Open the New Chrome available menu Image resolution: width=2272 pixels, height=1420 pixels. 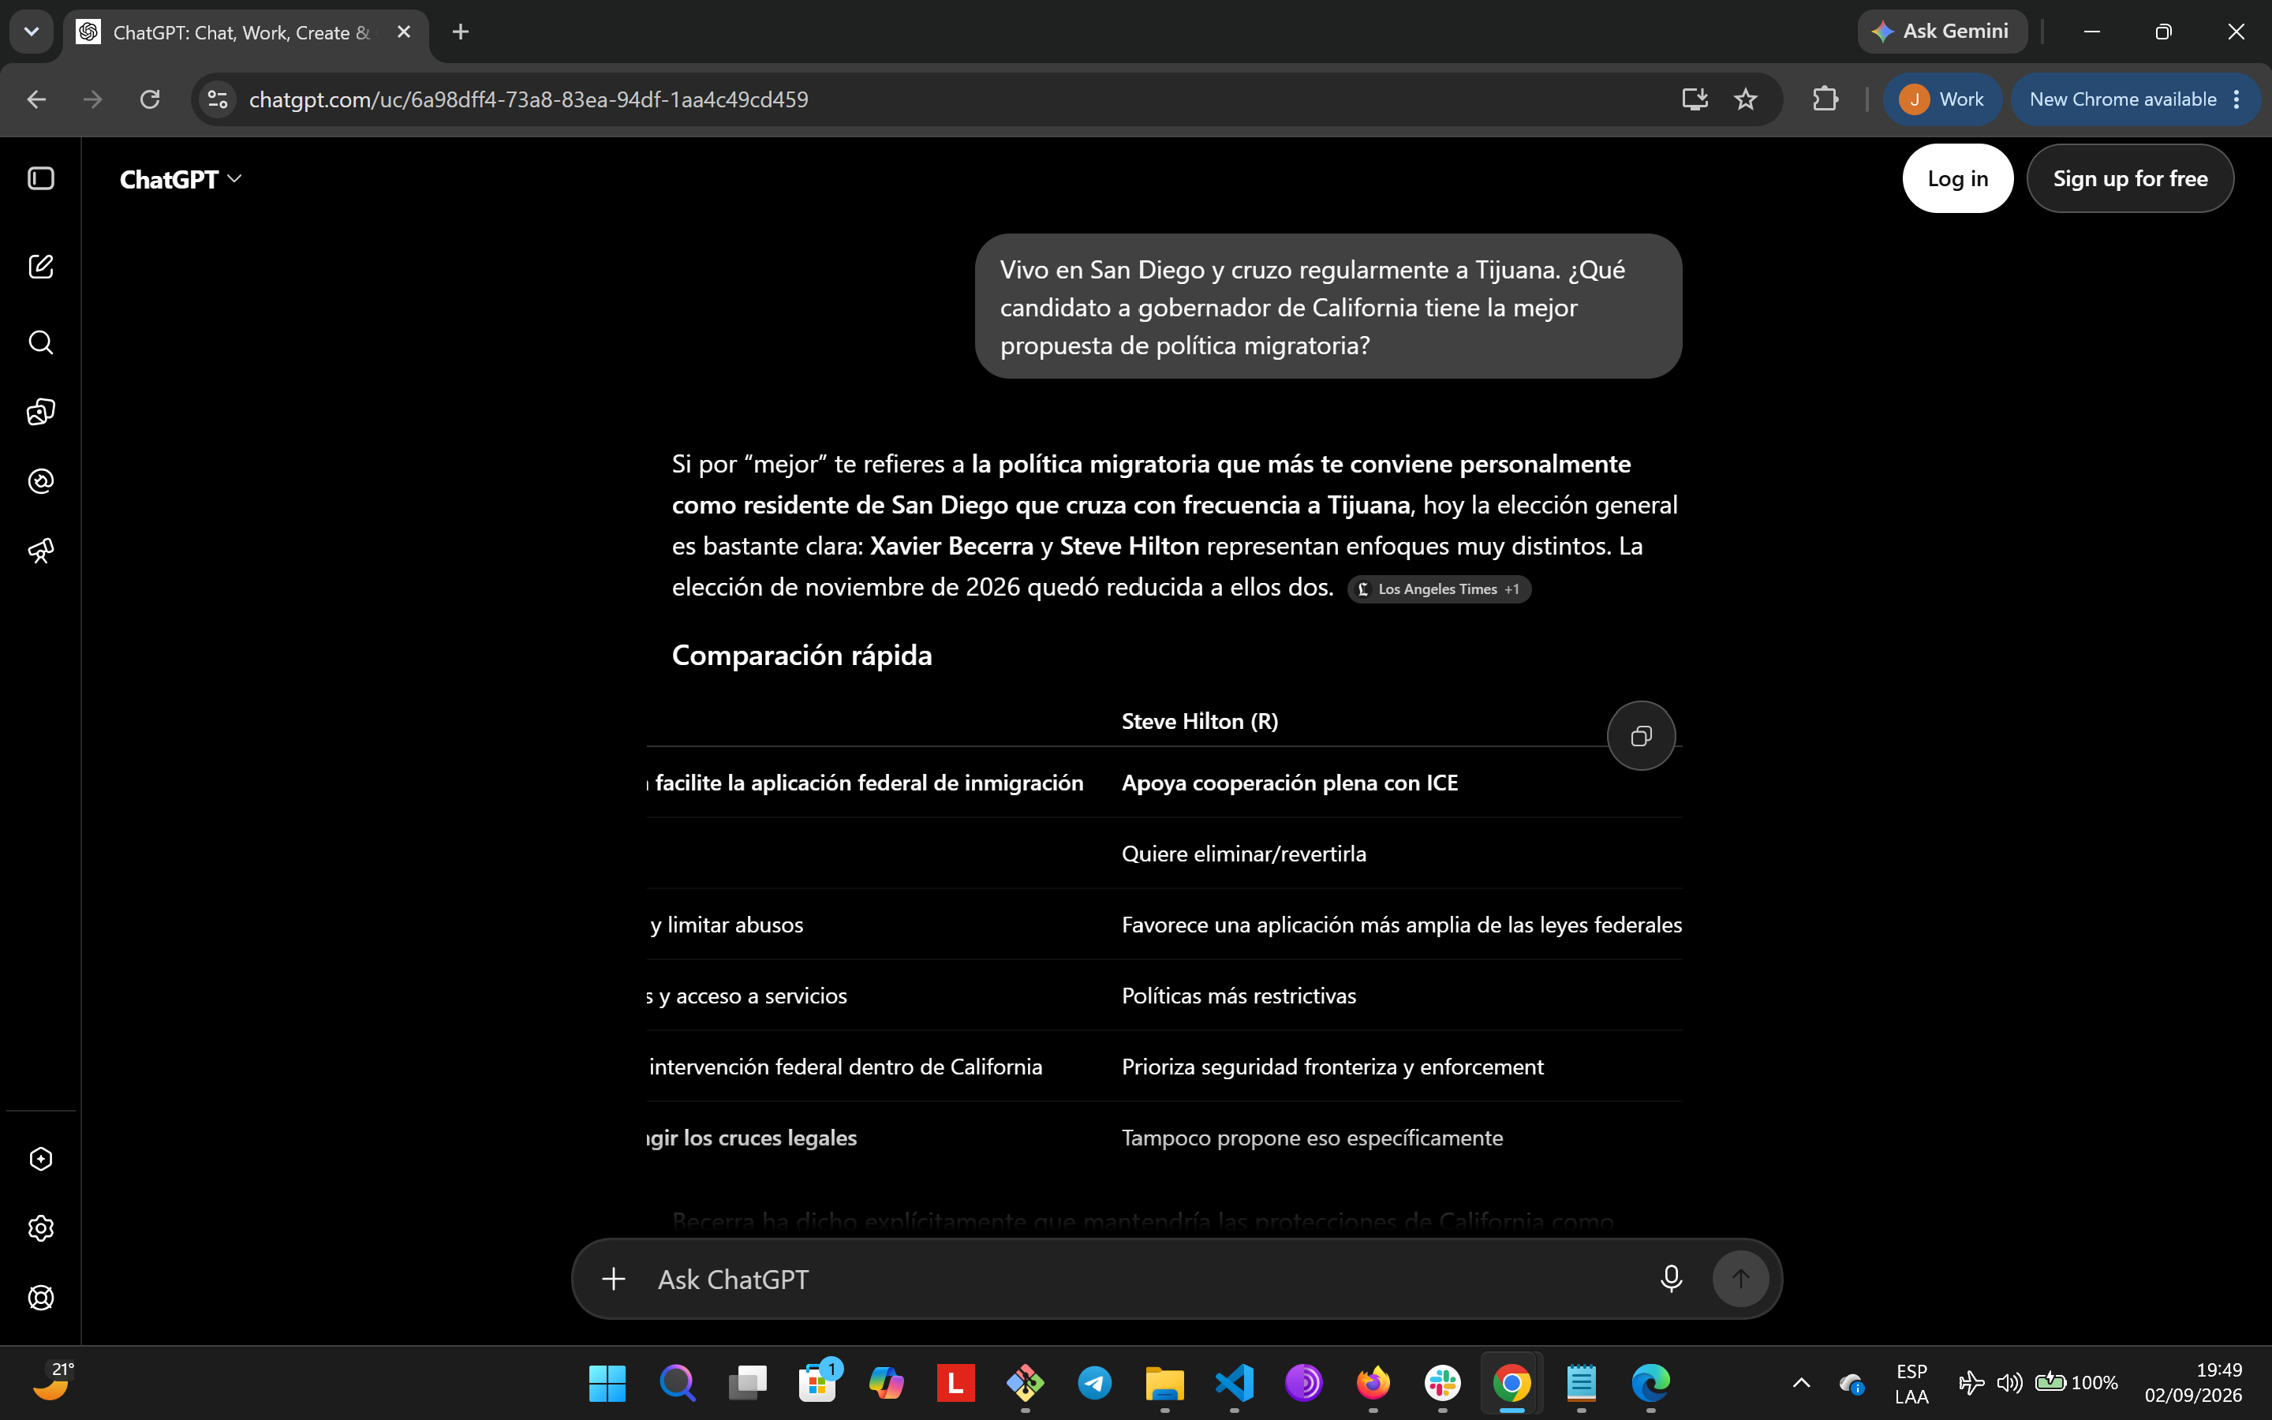[x=2135, y=99]
